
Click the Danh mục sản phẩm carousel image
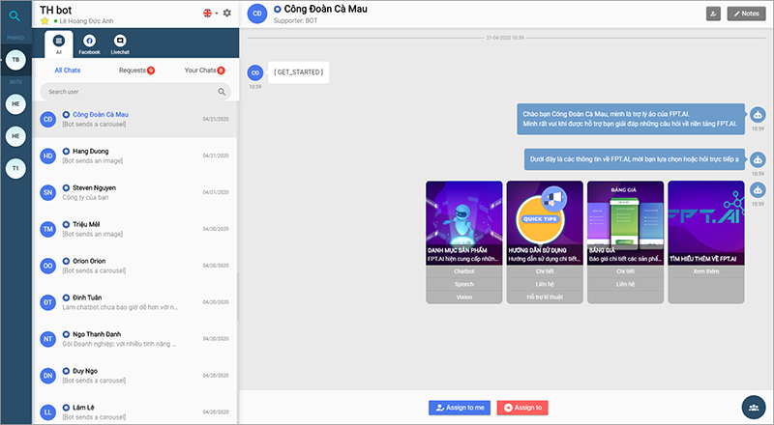(x=464, y=223)
